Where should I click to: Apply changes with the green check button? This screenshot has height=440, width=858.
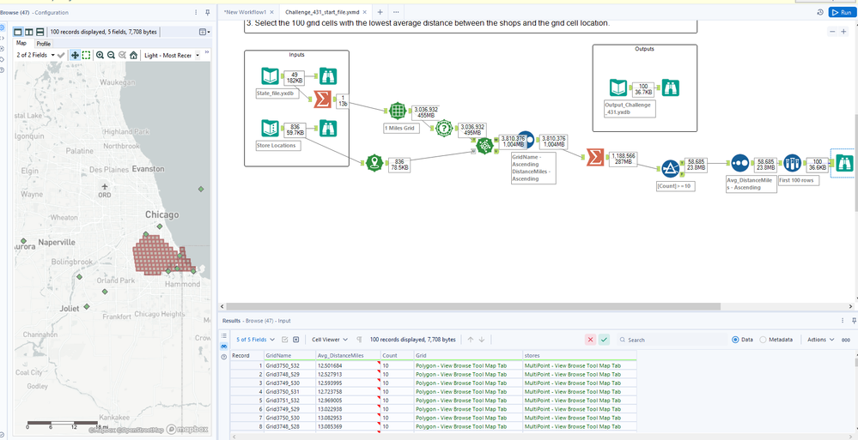604,340
